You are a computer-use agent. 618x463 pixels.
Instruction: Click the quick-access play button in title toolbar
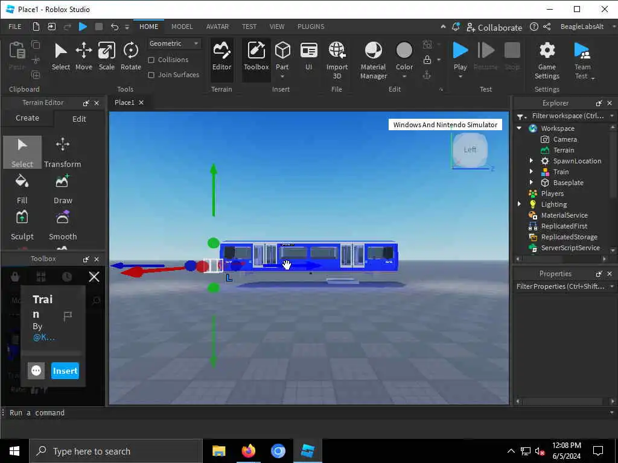[83, 27]
